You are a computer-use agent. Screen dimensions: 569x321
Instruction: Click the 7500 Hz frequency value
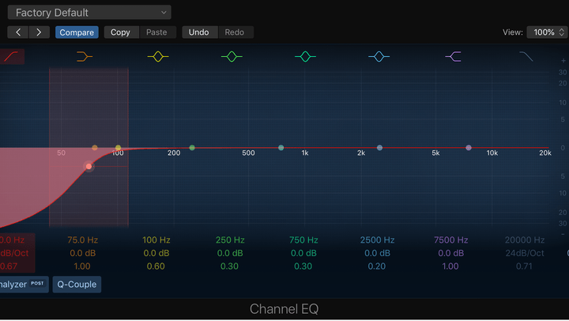pos(451,240)
